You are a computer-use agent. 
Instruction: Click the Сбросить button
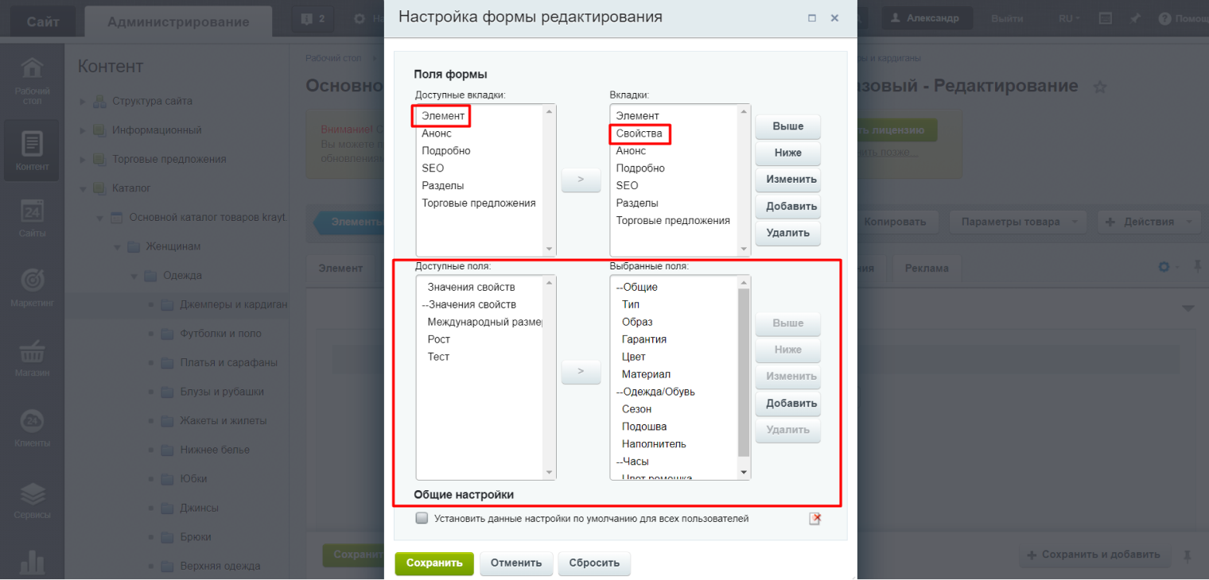point(594,563)
